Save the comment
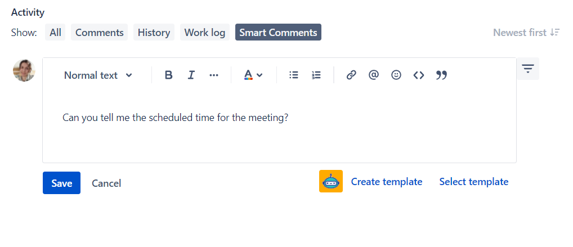Image resolution: width=573 pixels, height=247 pixels. coord(61,183)
